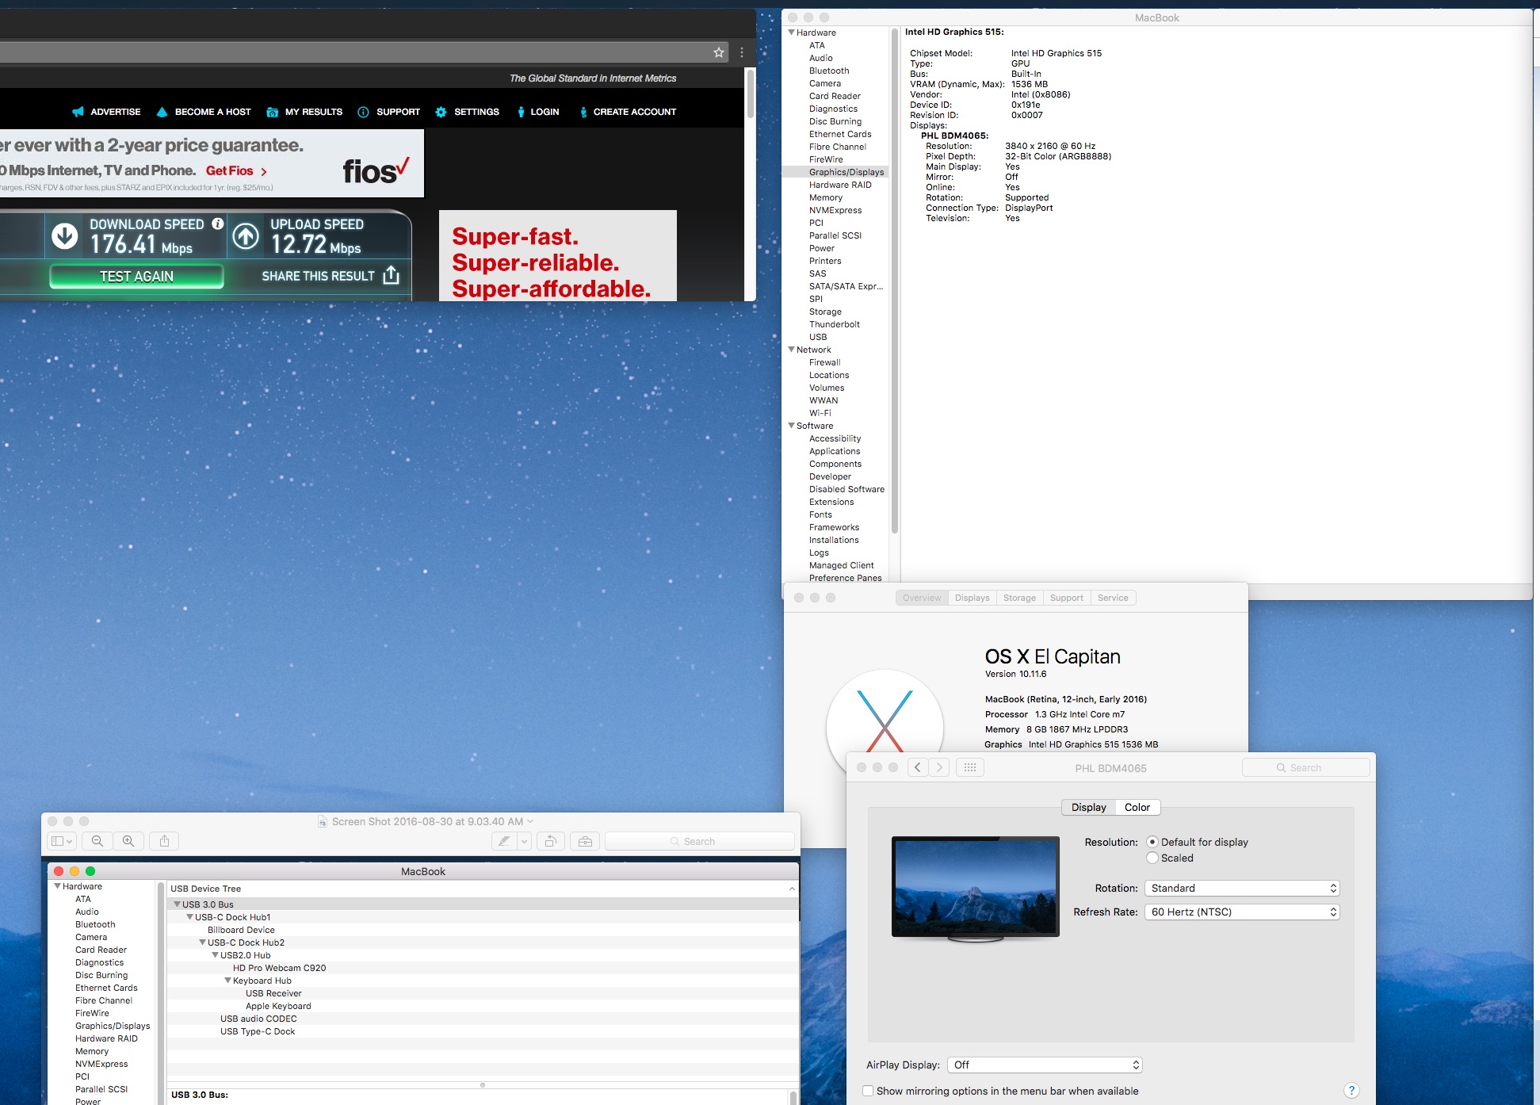Click the rotate image icon in Preview
This screenshot has height=1105, width=1540.
(x=550, y=841)
